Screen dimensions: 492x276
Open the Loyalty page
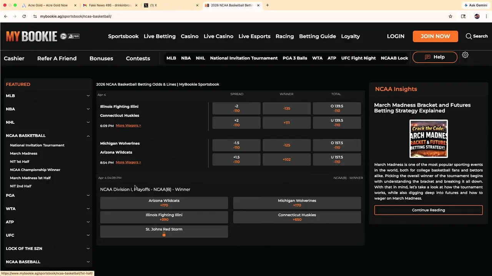351,36
